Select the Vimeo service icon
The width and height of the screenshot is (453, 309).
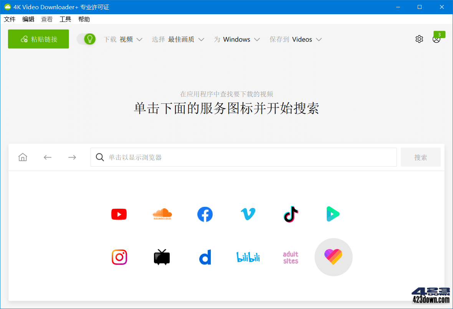click(x=248, y=214)
